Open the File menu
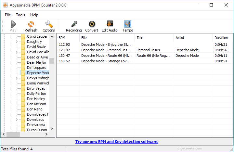This screenshot has width=234, height=152. coord(8,15)
